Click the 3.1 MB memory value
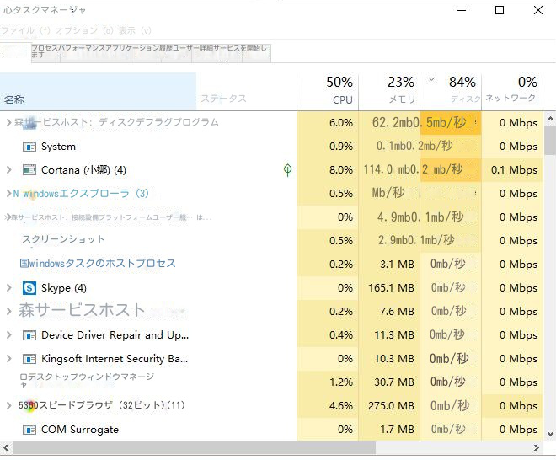 pyautogui.click(x=397, y=265)
